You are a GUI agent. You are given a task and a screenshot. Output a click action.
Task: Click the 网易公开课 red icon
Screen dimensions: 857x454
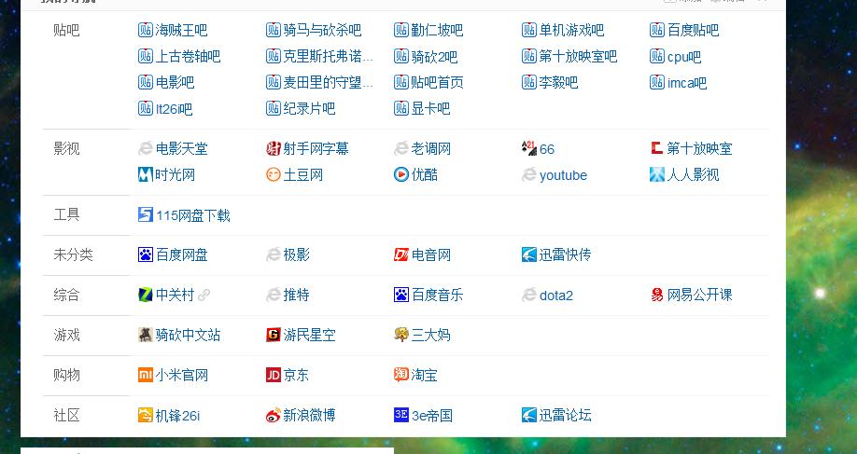tap(657, 296)
